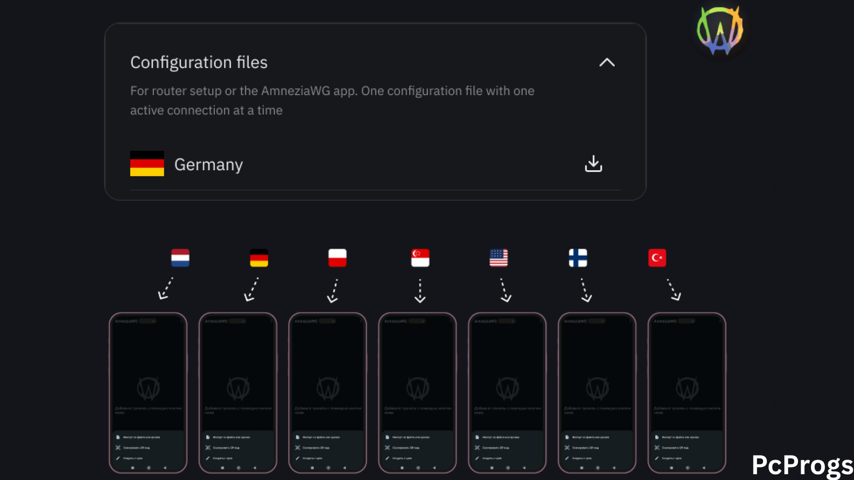
Task: Open the phone mockup under Netherlands flag
Action: 148,393
